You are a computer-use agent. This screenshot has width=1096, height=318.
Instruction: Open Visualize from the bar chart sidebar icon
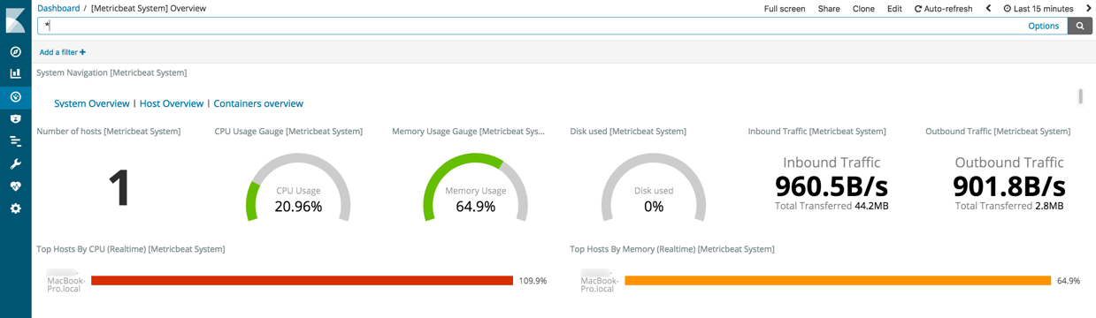15,74
